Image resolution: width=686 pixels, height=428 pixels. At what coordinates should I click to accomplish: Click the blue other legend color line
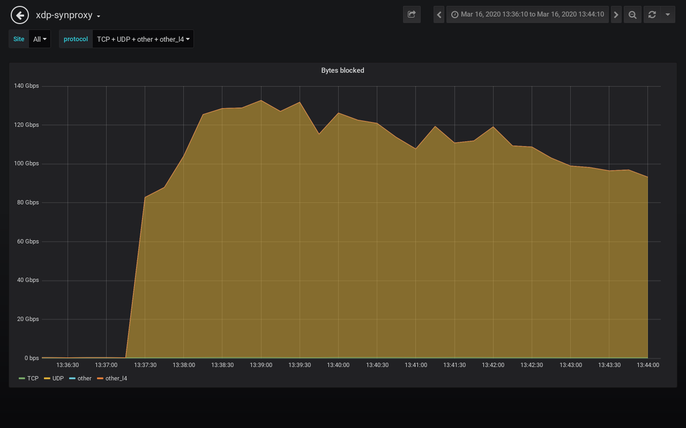tap(72, 378)
